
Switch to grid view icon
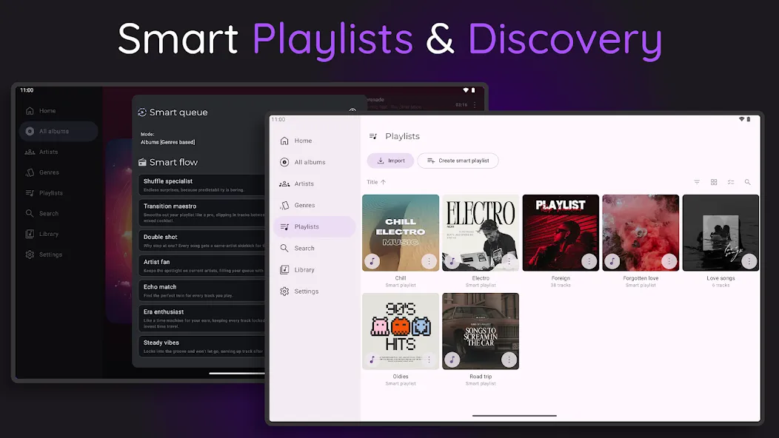click(714, 182)
